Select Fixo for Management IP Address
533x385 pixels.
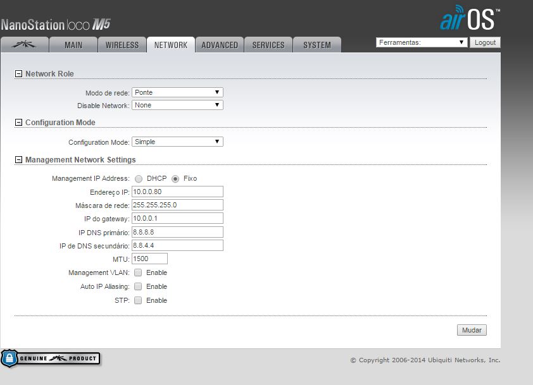tap(175, 179)
